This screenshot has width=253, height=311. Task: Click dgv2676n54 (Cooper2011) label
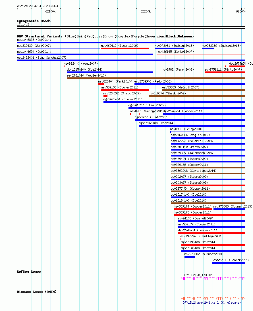pos(183,111)
